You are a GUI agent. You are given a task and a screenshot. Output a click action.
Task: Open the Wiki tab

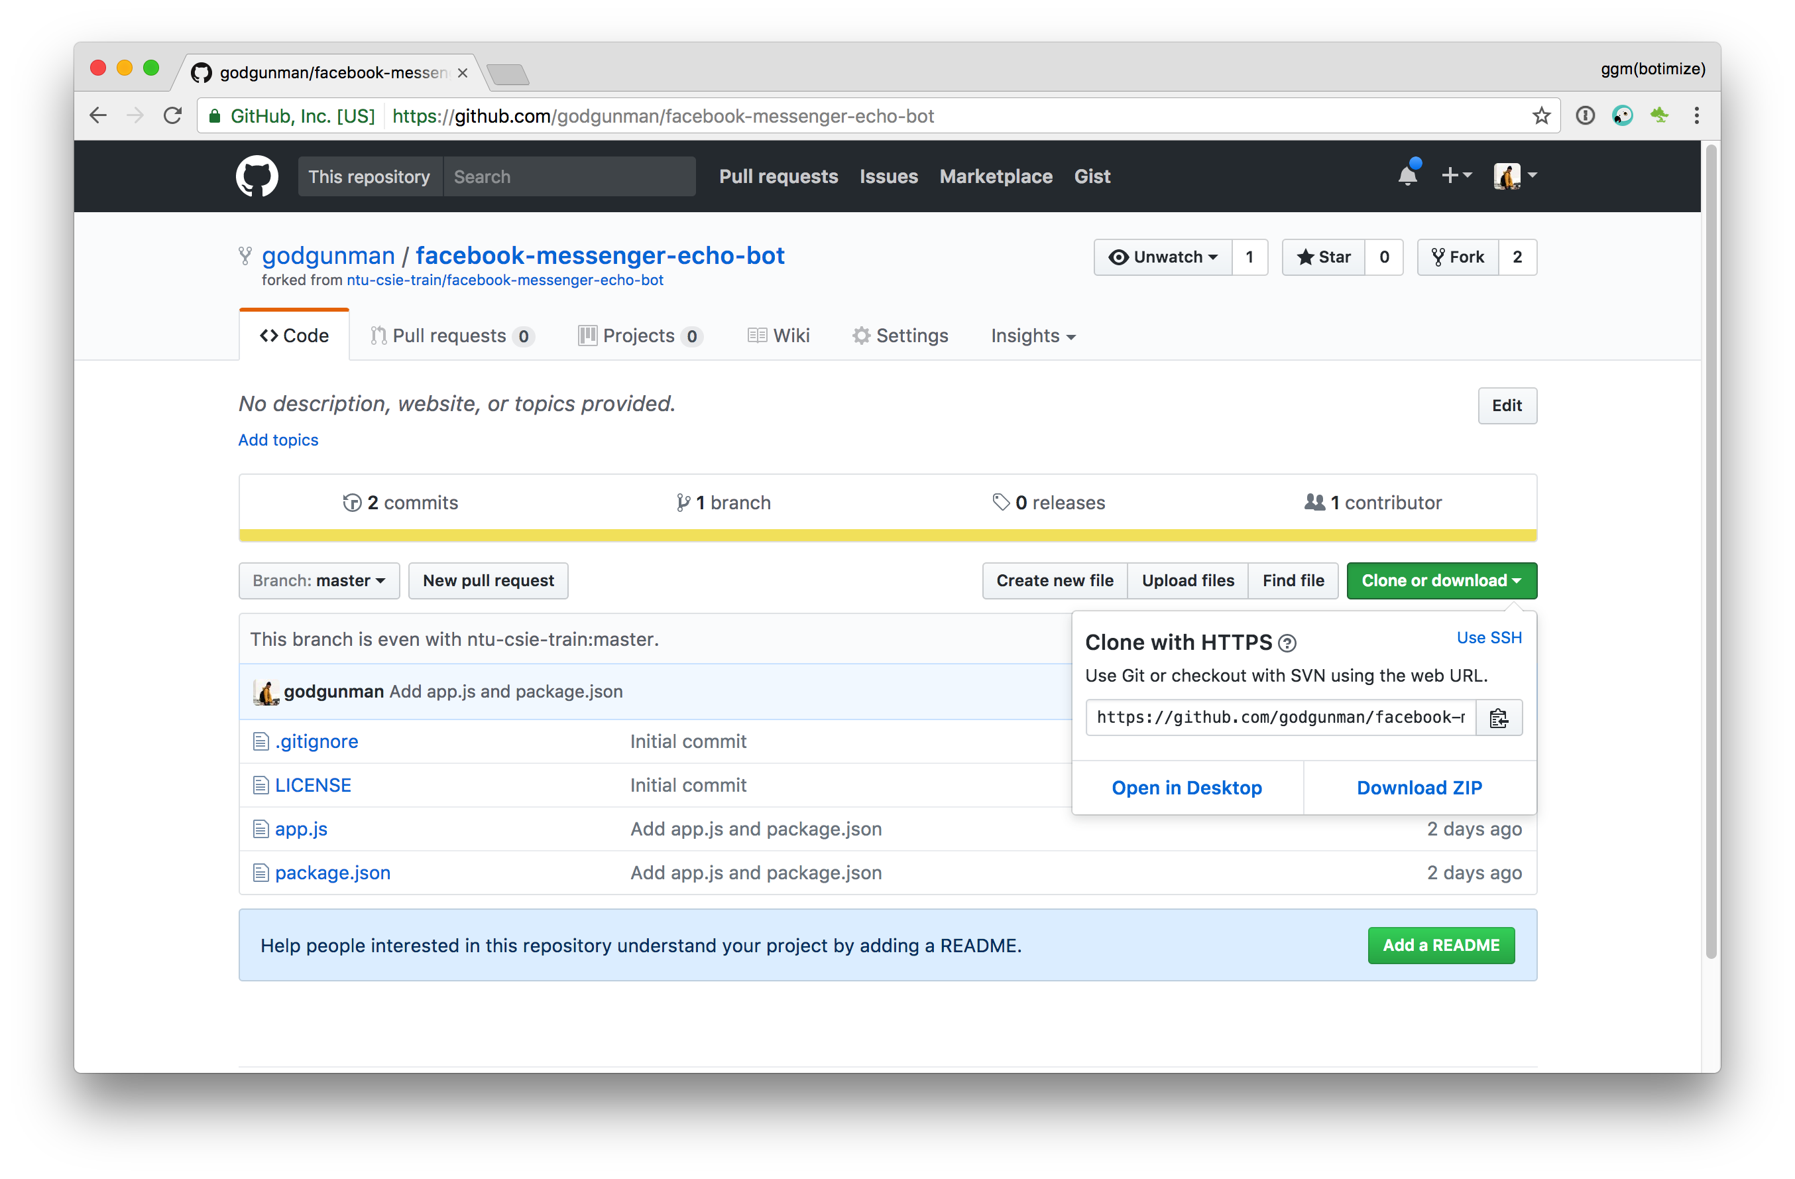778,336
